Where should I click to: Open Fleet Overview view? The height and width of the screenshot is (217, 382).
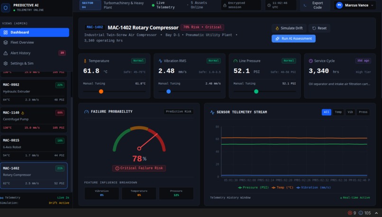click(35, 43)
